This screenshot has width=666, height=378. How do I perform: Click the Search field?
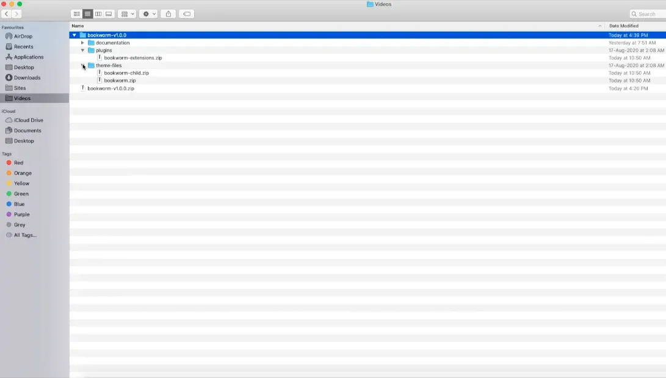[647, 14]
